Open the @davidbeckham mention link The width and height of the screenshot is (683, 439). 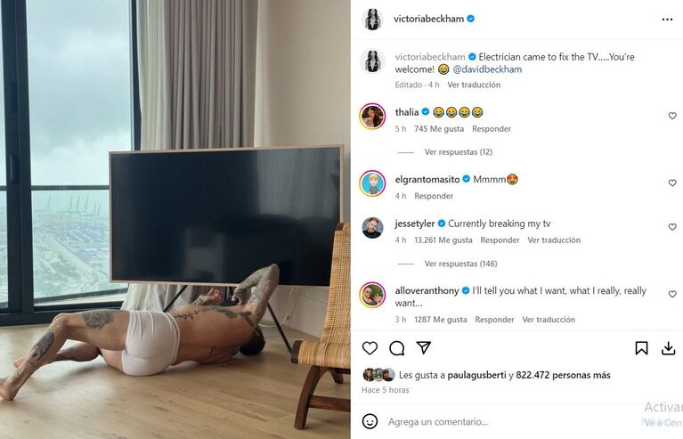(487, 69)
